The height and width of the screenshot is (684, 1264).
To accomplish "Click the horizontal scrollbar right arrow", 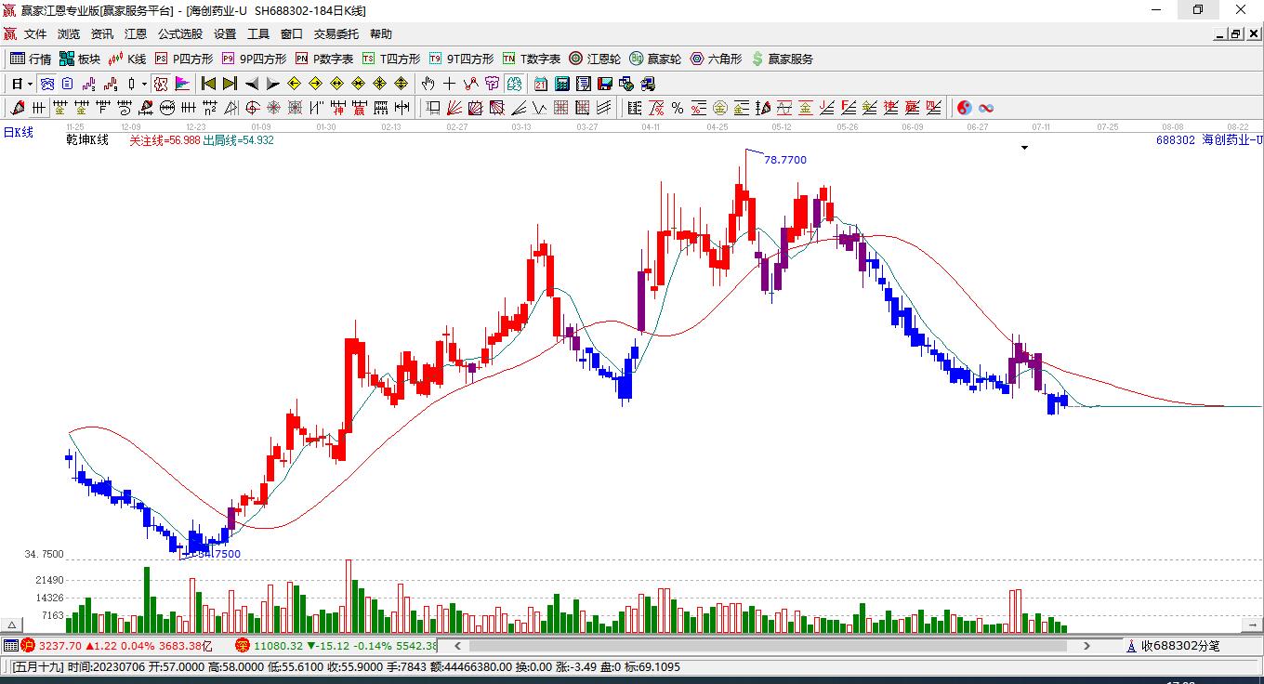I will click(x=1087, y=646).
